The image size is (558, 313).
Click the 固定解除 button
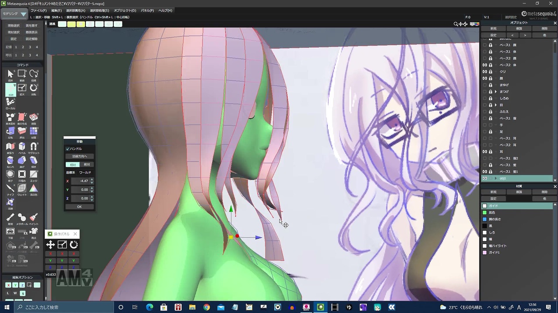[31, 39]
